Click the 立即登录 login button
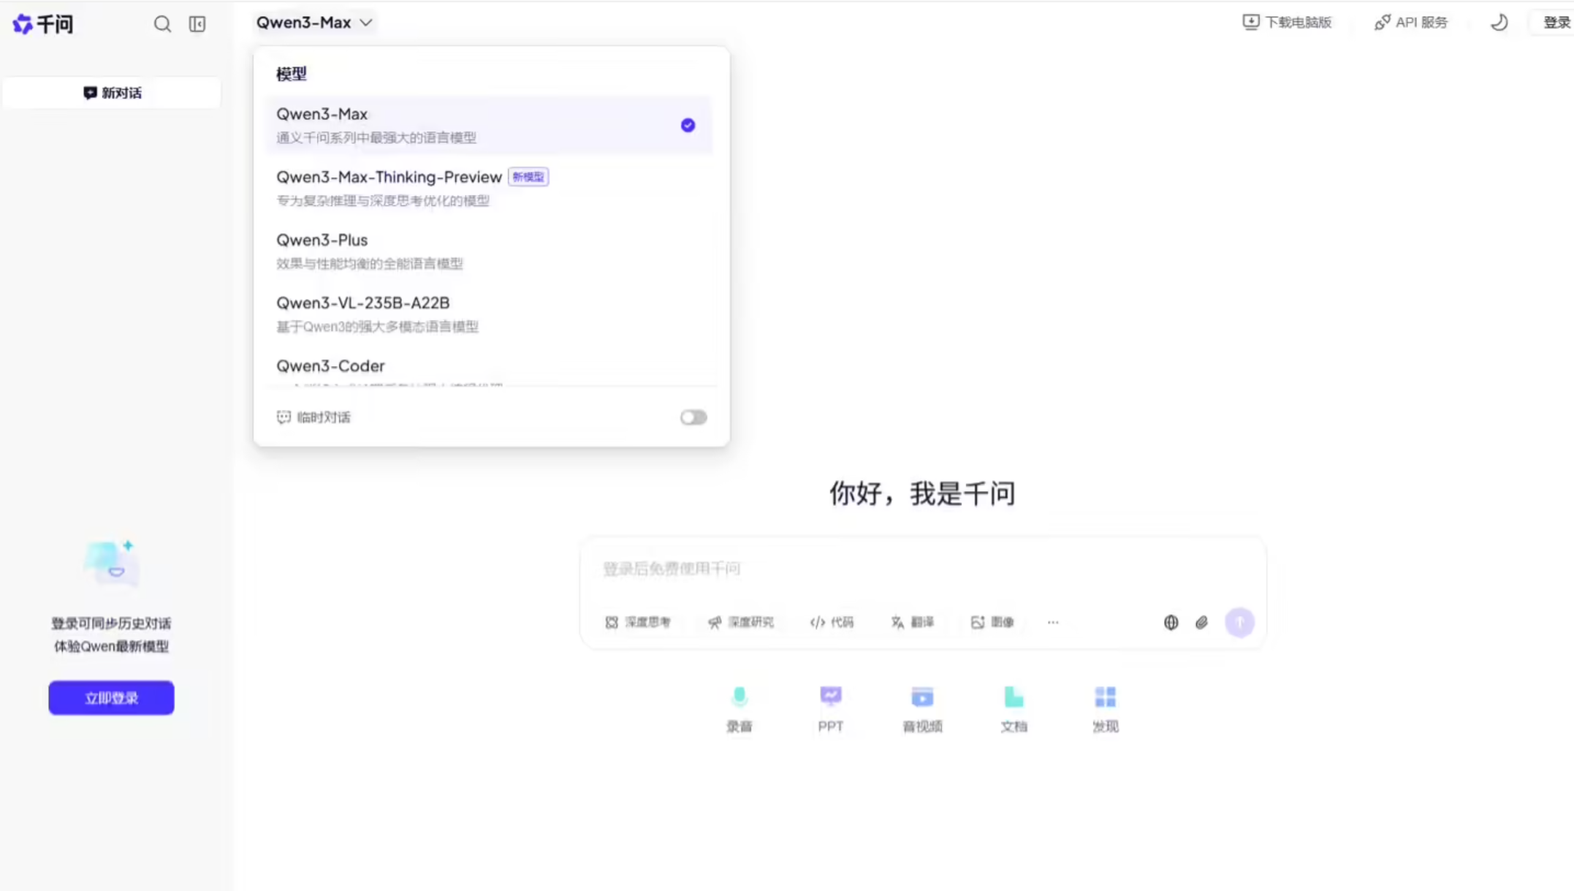This screenshot has width=1574, height=891. [x=111, y=697]
